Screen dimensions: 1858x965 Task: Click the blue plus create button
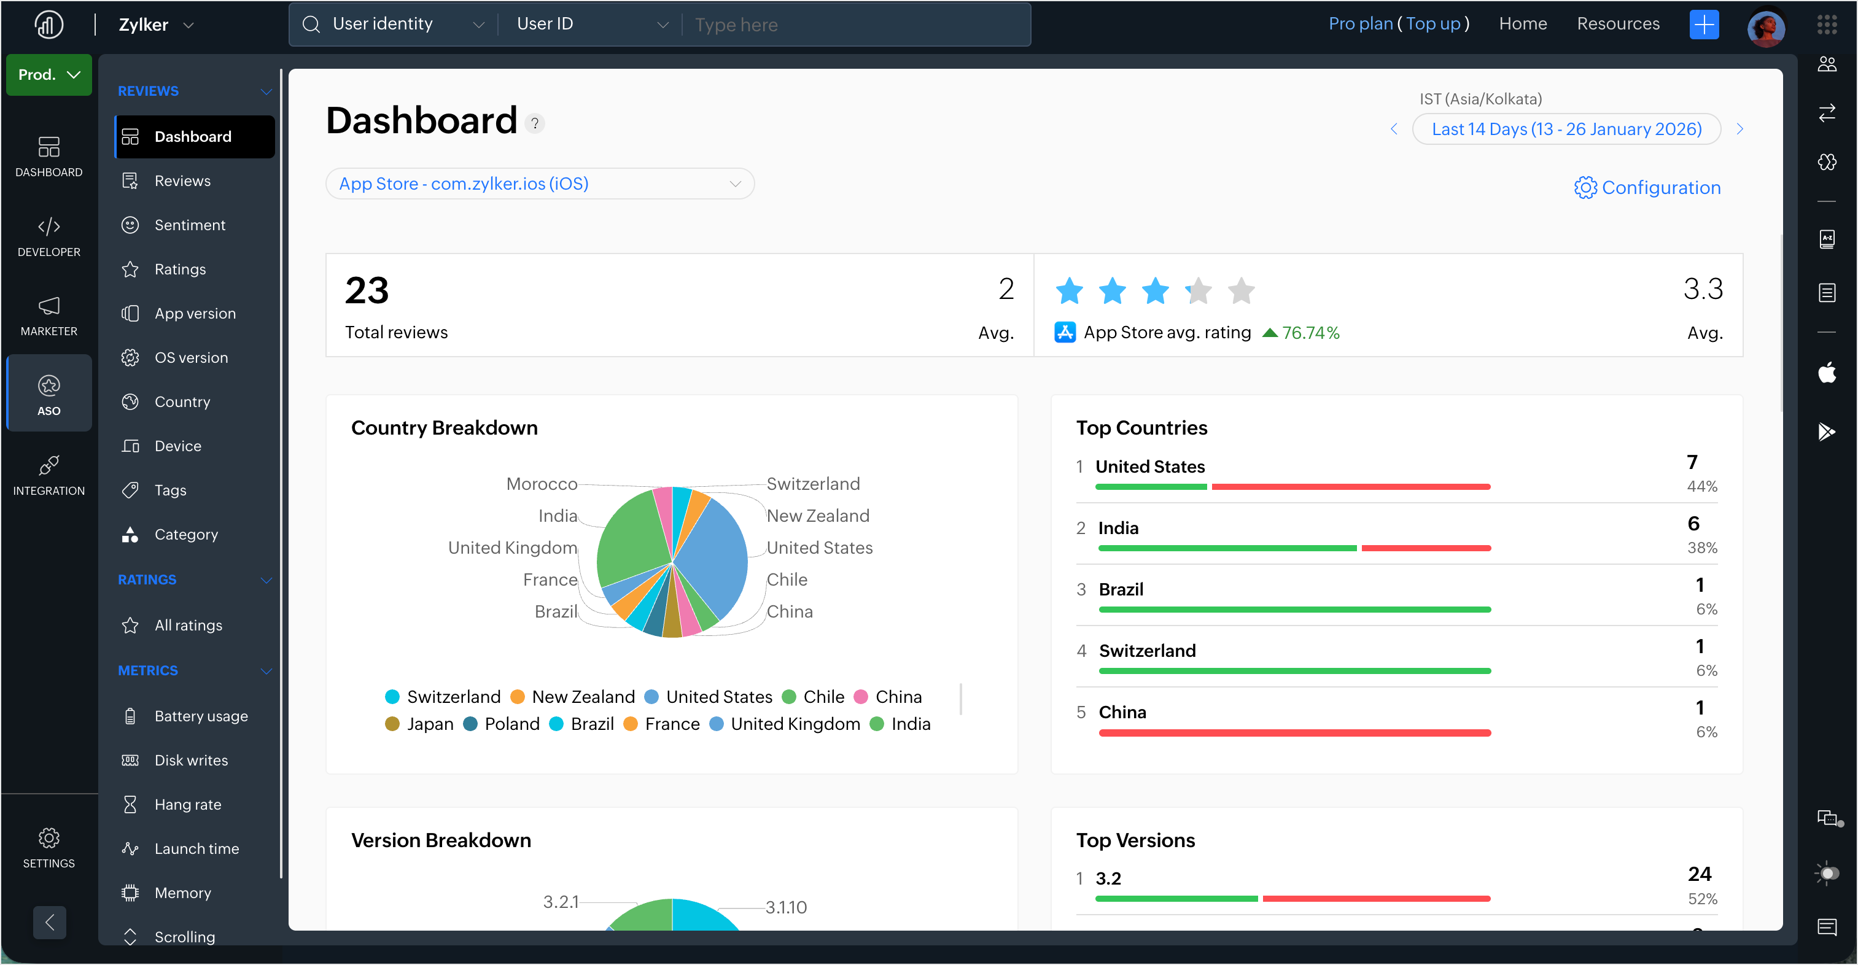pos(1704,25)
